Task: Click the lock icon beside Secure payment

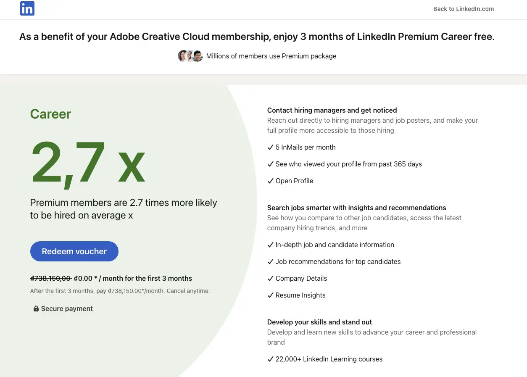Action: tap(36, 308)
